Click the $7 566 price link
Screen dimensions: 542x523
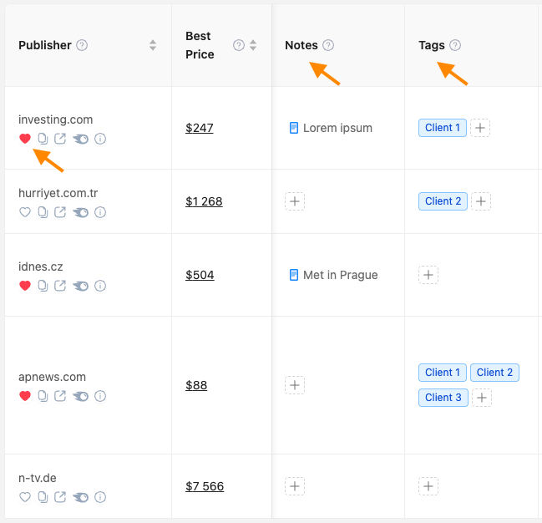205,486
